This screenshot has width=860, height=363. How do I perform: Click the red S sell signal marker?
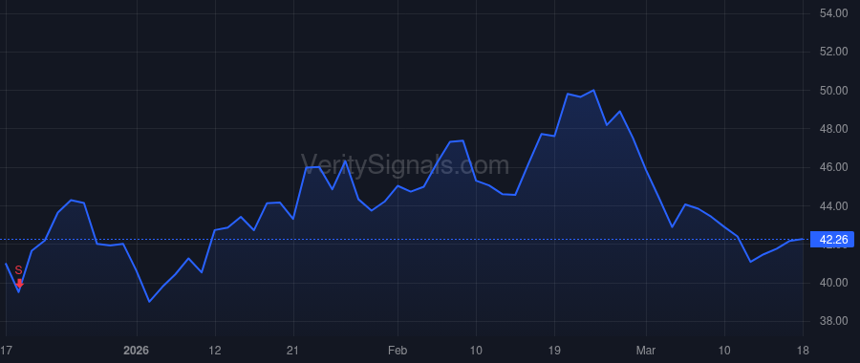19,276
